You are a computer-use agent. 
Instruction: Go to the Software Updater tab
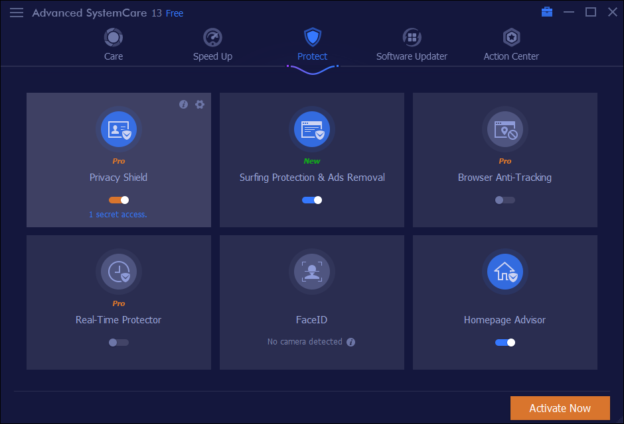coord(412,45)
